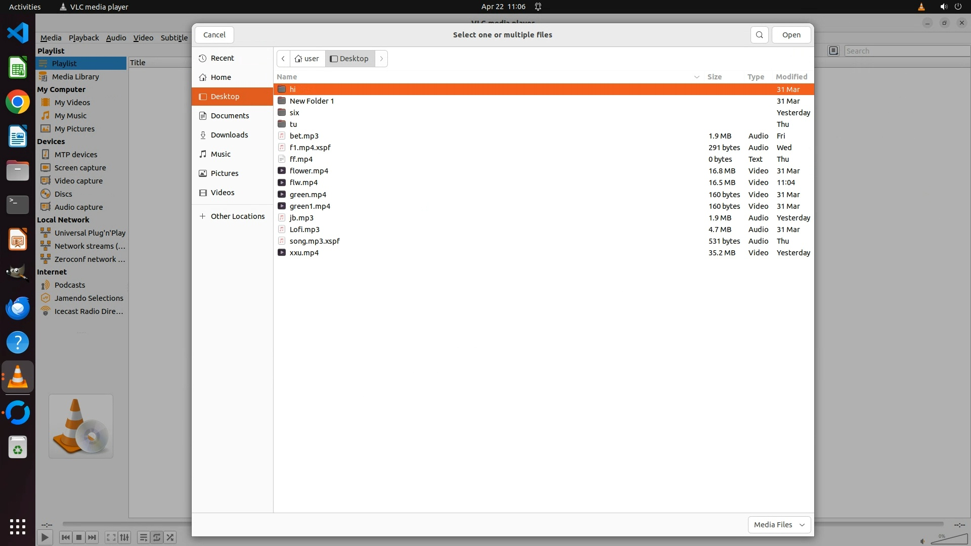Open the Media Files filter dropdown
971x546 pixels.
pyautogui.click(x=779, y=525)
